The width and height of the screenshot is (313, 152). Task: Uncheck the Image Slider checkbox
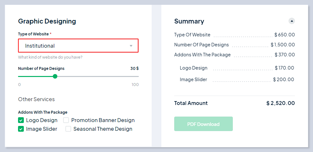21,129
